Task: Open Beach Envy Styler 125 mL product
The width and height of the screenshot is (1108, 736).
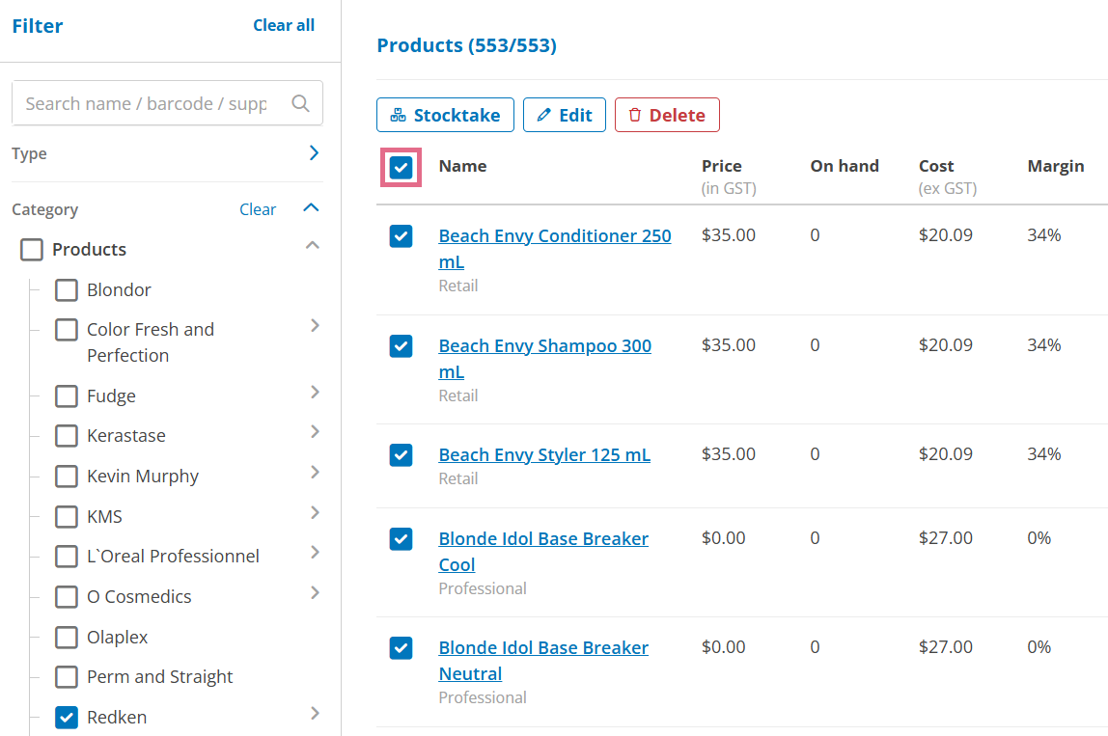Action: pos(544,455)
